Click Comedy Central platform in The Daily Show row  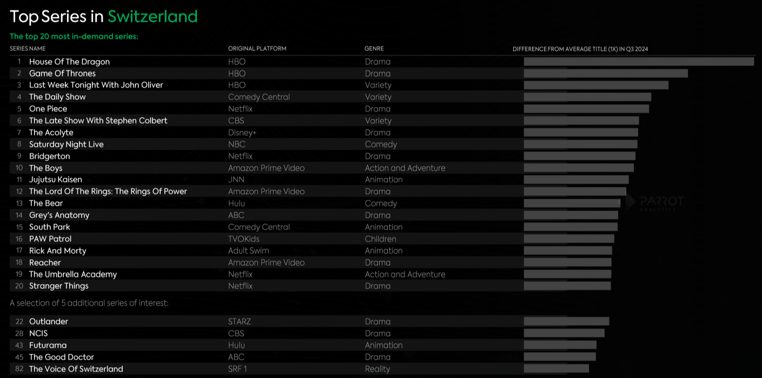(x=259, y=97)
